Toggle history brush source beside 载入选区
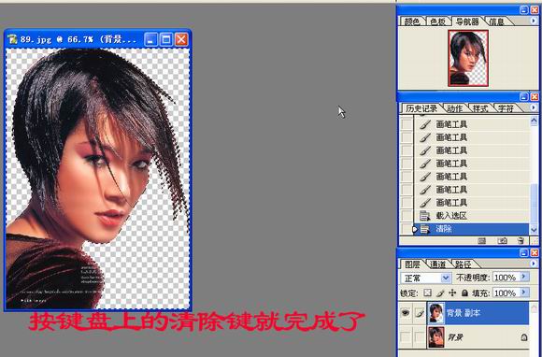 tap(406, 216)
